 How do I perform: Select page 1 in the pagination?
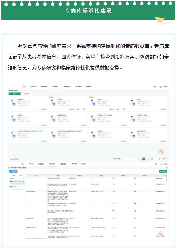144,159
